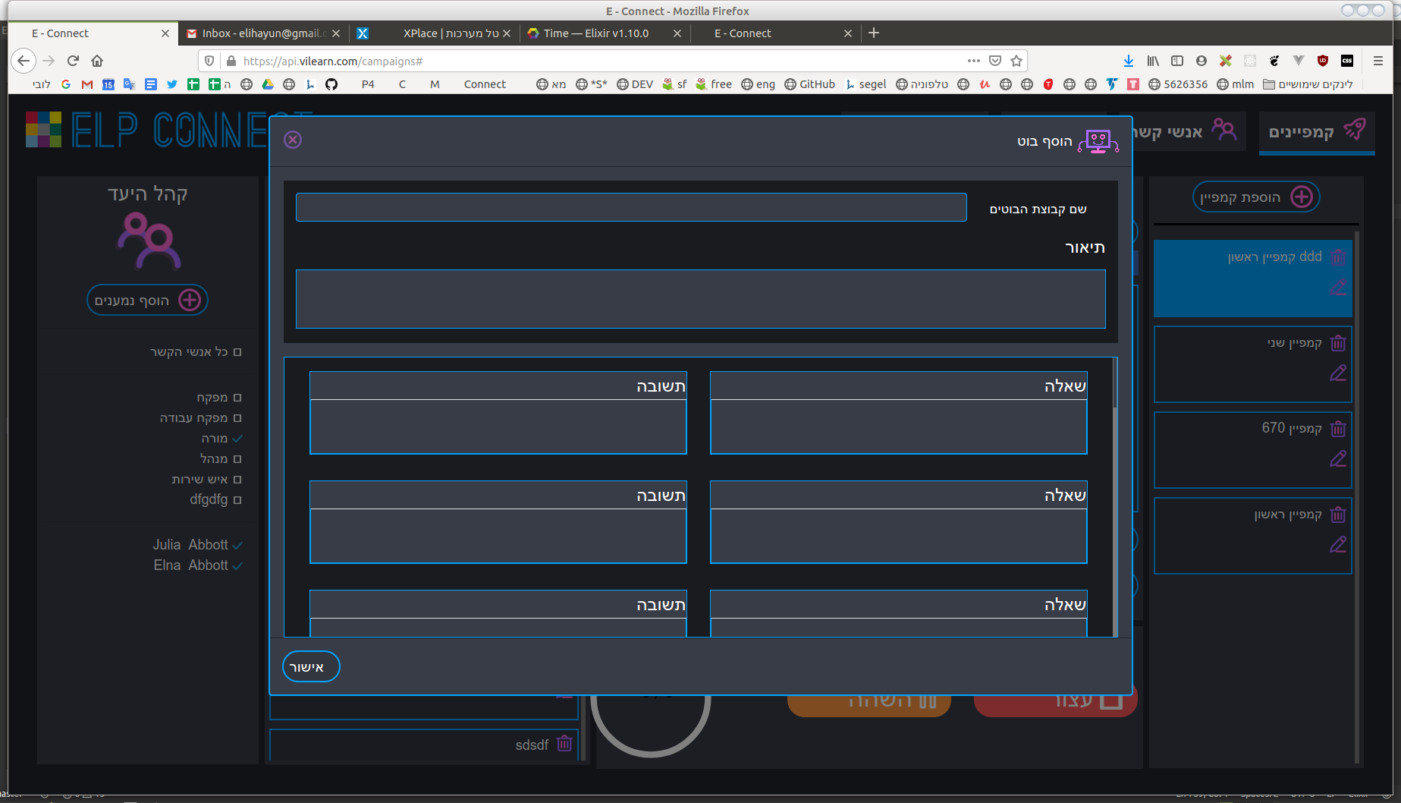The height and width of the screenshot is (803, 1401).
Task: Open Firefox hamburger menu
Action: (1378, 61)
